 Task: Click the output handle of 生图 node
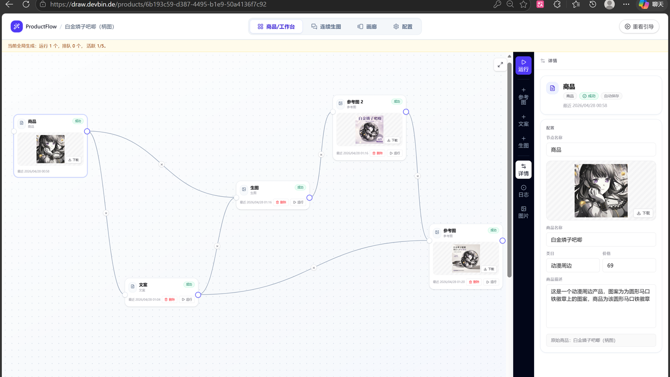click(309, 198)
